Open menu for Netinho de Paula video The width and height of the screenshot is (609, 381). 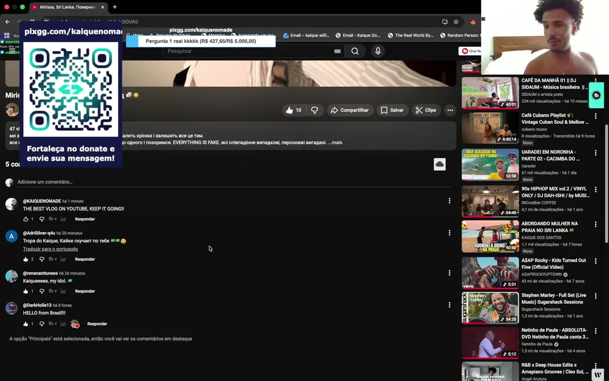click(x=595, y=331)
